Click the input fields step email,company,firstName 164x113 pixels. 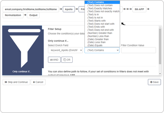pos(31,9)
